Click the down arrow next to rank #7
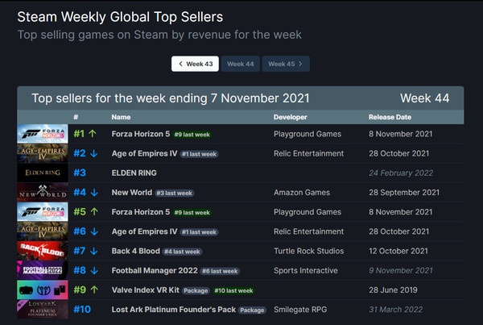This screenshot has height=325, width=483. pyautogui.click(x=94, y=251)
